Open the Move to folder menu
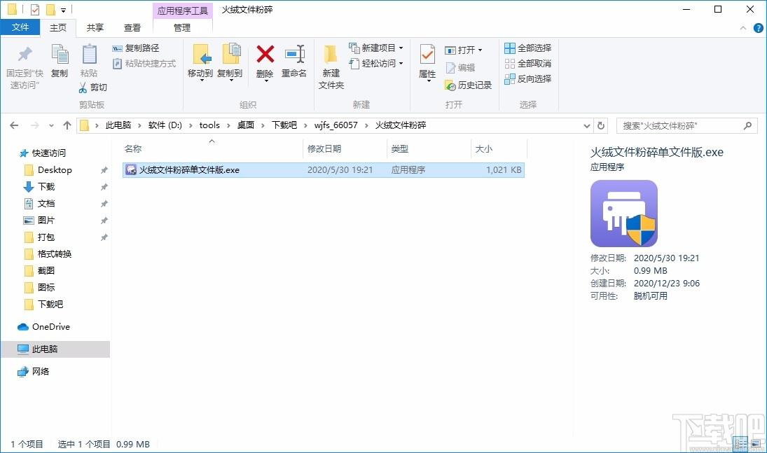This screenshot has height=453, width=767. (x=200, y=62)
